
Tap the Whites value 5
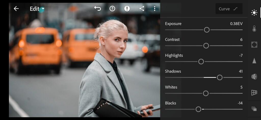click(242, 87)
